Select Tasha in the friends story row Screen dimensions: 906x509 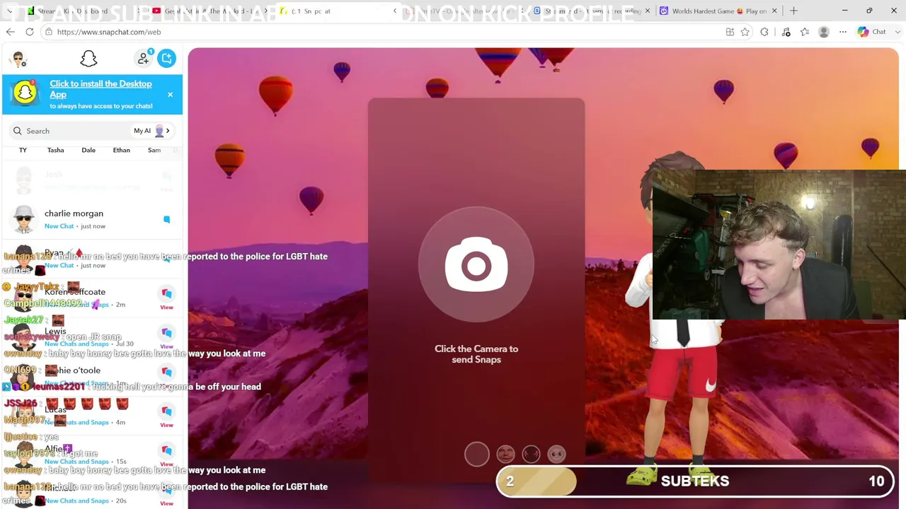coord(55,150)
